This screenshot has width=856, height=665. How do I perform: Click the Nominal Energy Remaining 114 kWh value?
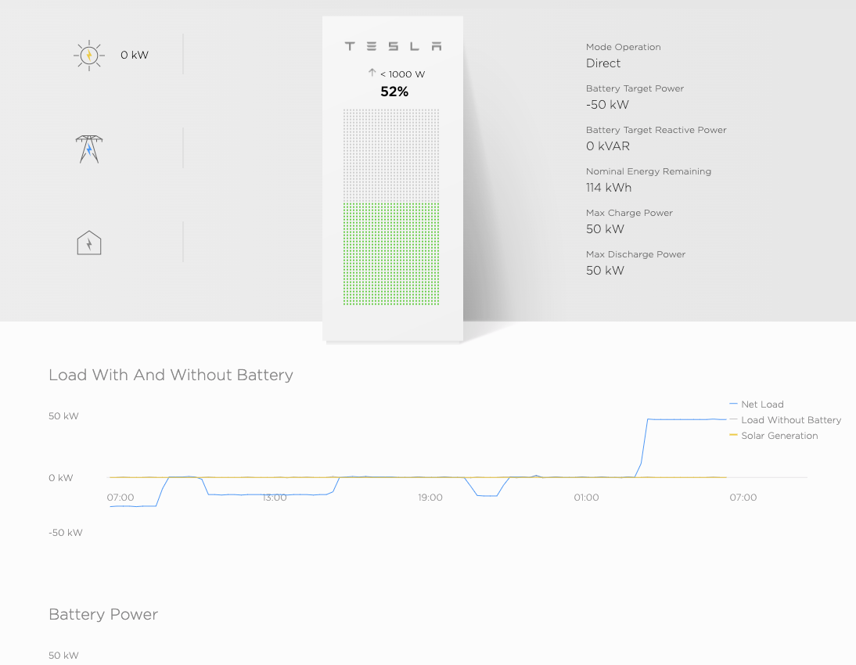tap(609, 188)
